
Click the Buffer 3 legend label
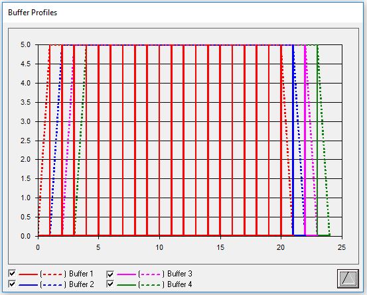click(180, 274)
